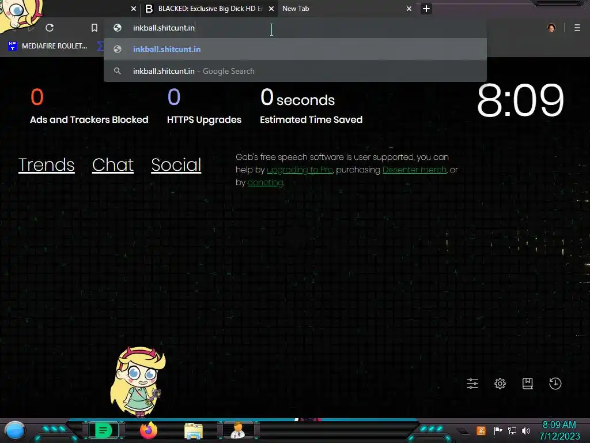Click the globe icon in address bar

point(118,28)
